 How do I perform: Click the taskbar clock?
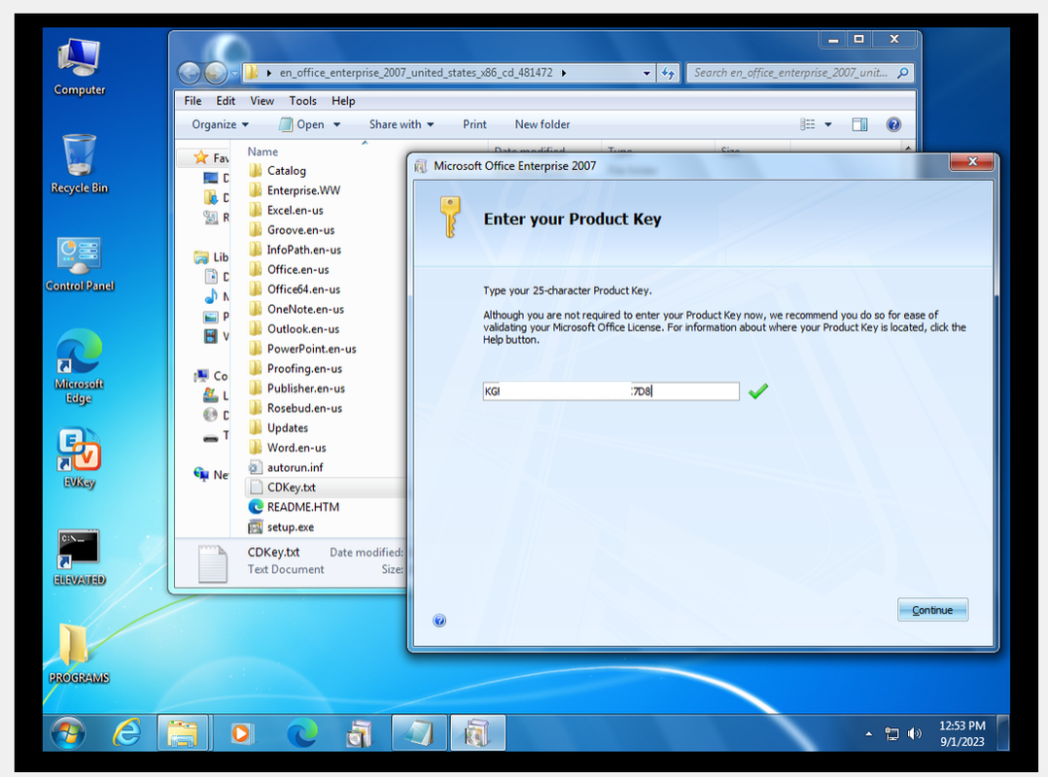click(961, 733)
